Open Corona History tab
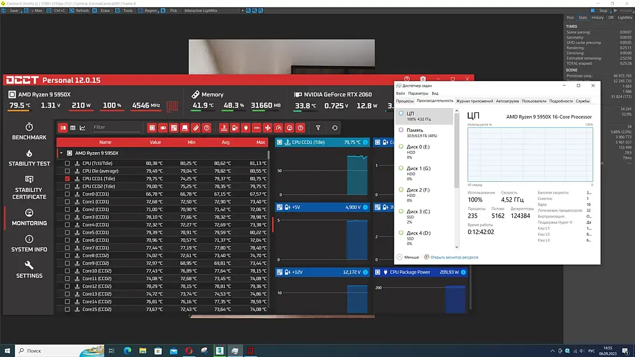Image resolution: width=635 pixels, height=357 pixels. point(597,17)
